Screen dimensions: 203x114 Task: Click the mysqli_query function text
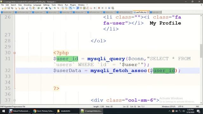[x=106, y=59]
